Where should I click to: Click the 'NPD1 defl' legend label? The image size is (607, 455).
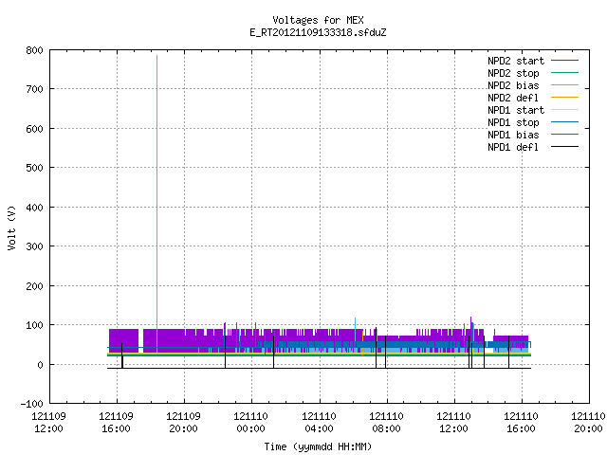pos(513,148)
